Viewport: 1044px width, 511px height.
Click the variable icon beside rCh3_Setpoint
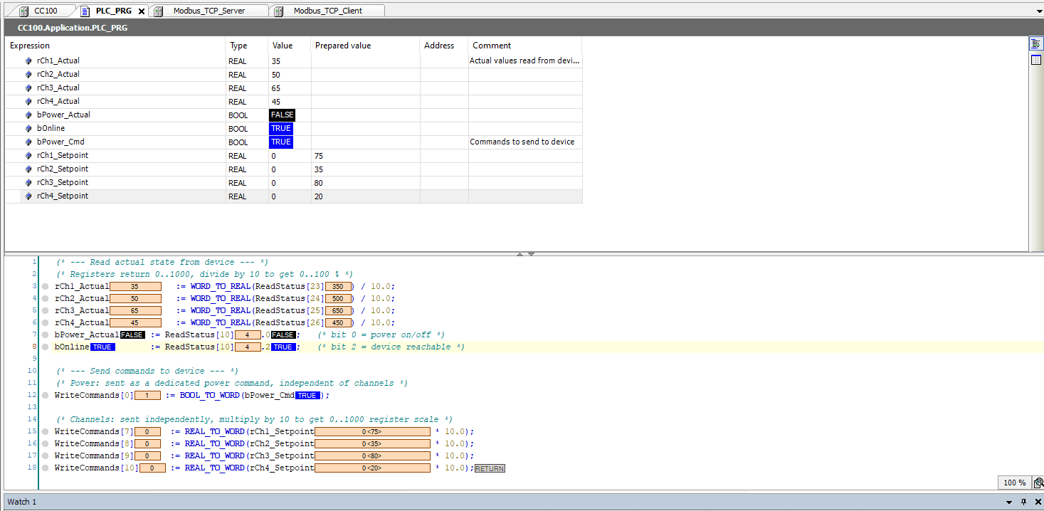point(28,183)
